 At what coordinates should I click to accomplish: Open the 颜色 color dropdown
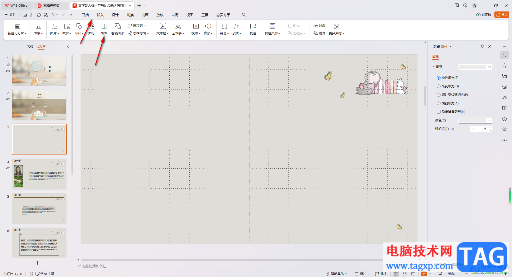pos(475,120)
